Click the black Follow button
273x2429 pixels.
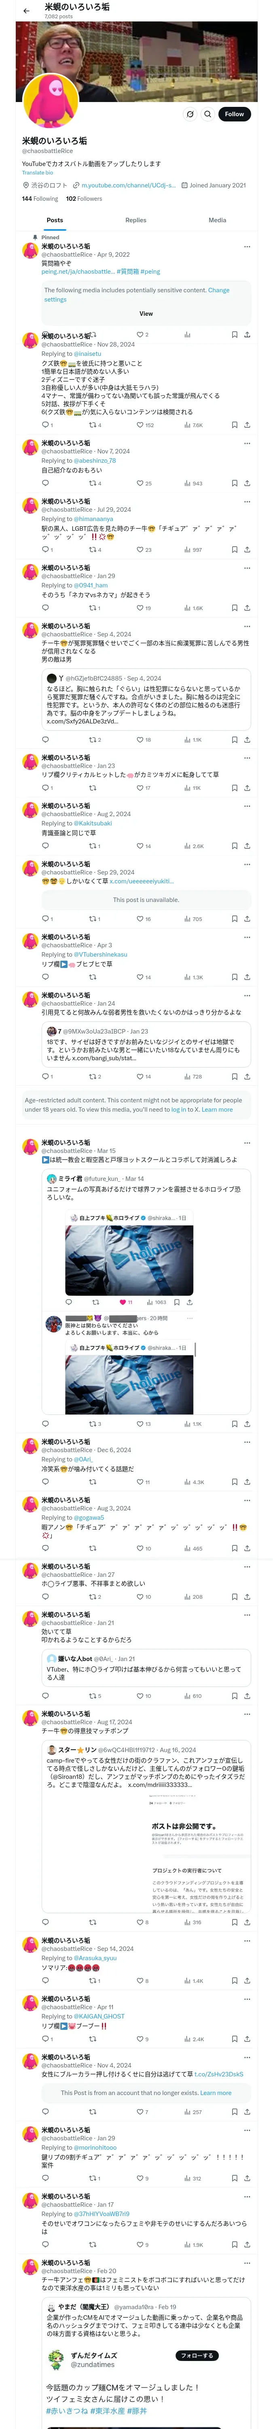pos(235,113)
